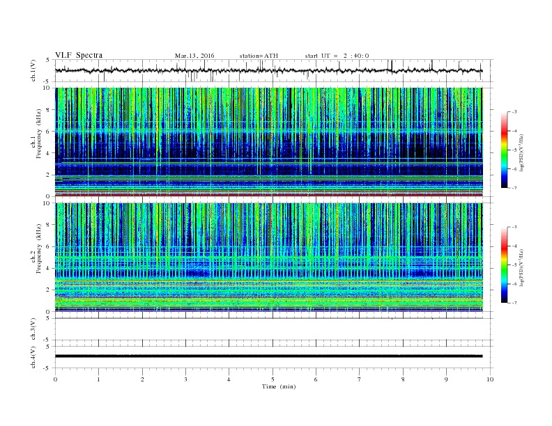Click the "-3" tick on ch.1 colorbar
The image size is (552, 426).
[514, 112]
